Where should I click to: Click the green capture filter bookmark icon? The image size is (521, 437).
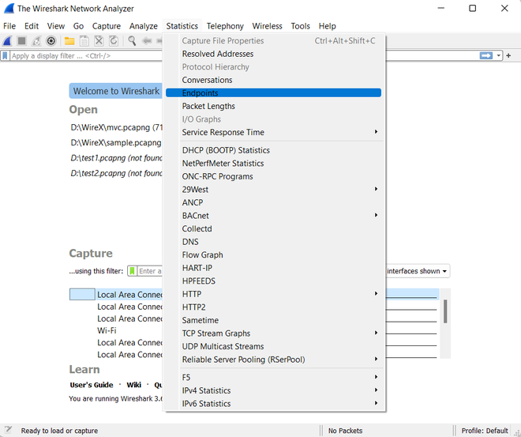132,271
